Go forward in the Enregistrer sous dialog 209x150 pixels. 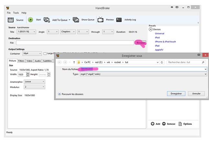65,62
